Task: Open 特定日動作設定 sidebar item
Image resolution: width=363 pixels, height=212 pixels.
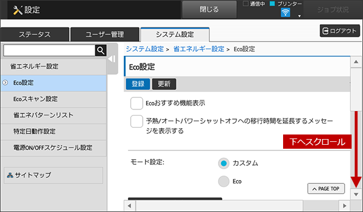Action: (x=54, y=131)
